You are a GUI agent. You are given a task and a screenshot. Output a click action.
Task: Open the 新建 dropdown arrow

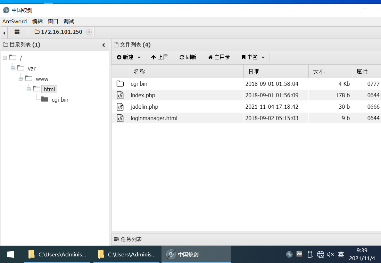139,58
